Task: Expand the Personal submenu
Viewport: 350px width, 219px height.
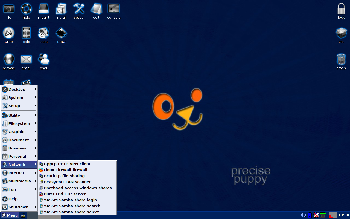Action: pos(19,156)
